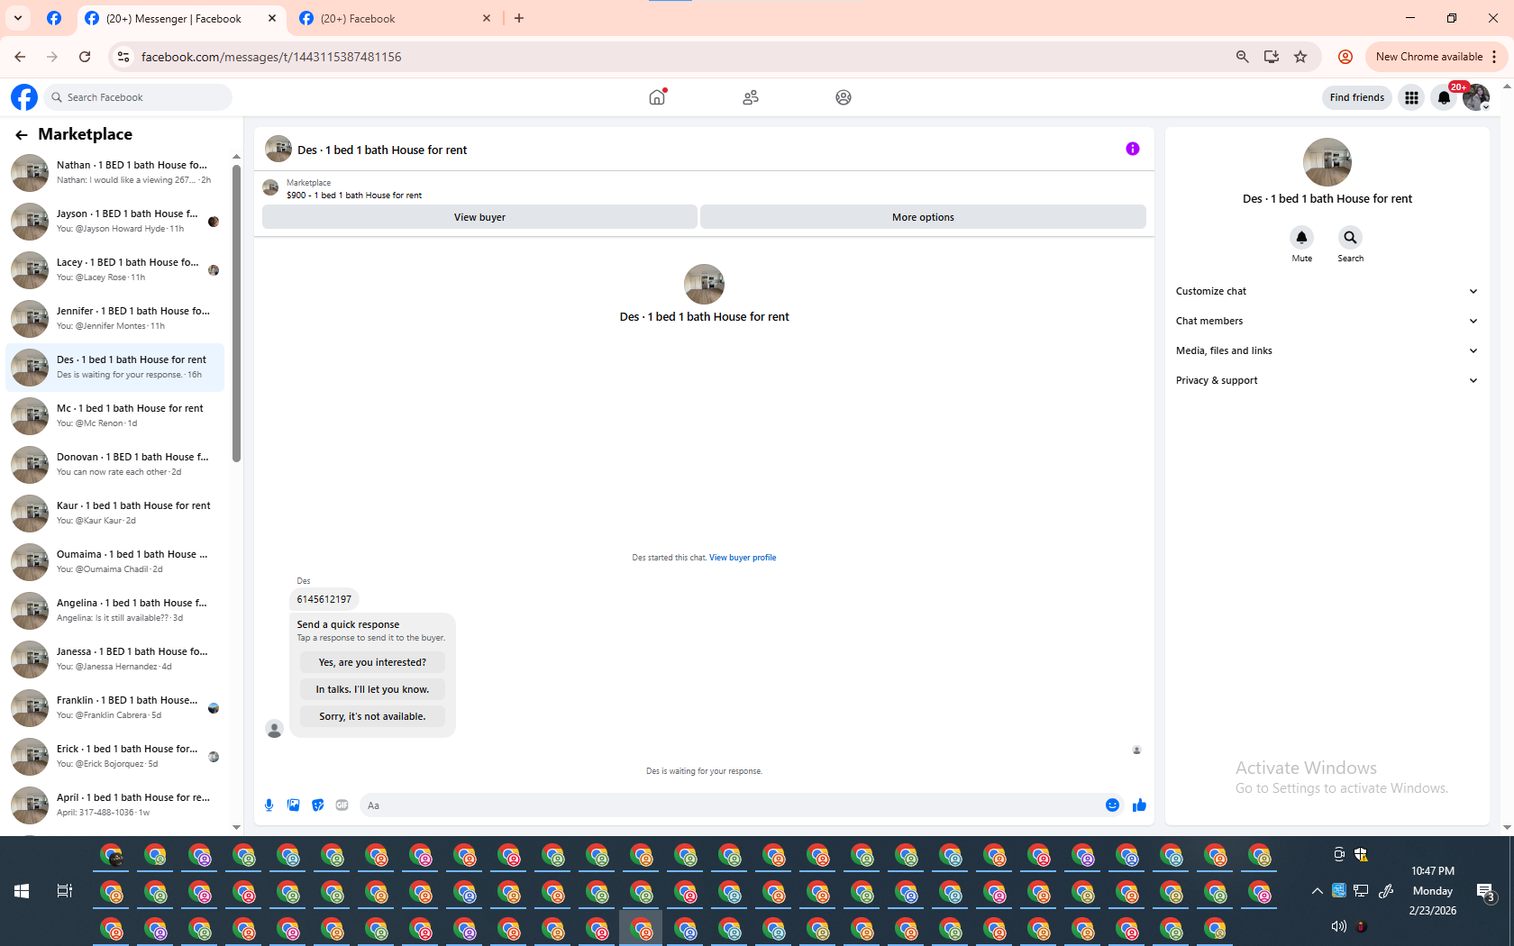Screen dimensions: 1514x946
Task: Open the Home feed icon in the top nav
Action: click(657, 97)
